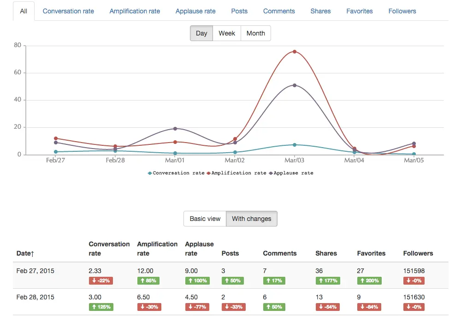Screen dimensions: 461x316
Task: Switch chart granularity to Week
Action: (x=227, y=33)
